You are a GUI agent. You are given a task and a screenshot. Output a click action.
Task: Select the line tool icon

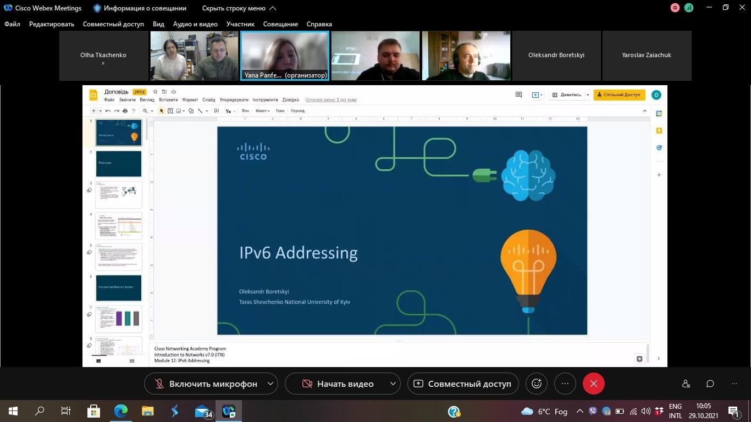[200, 111]
